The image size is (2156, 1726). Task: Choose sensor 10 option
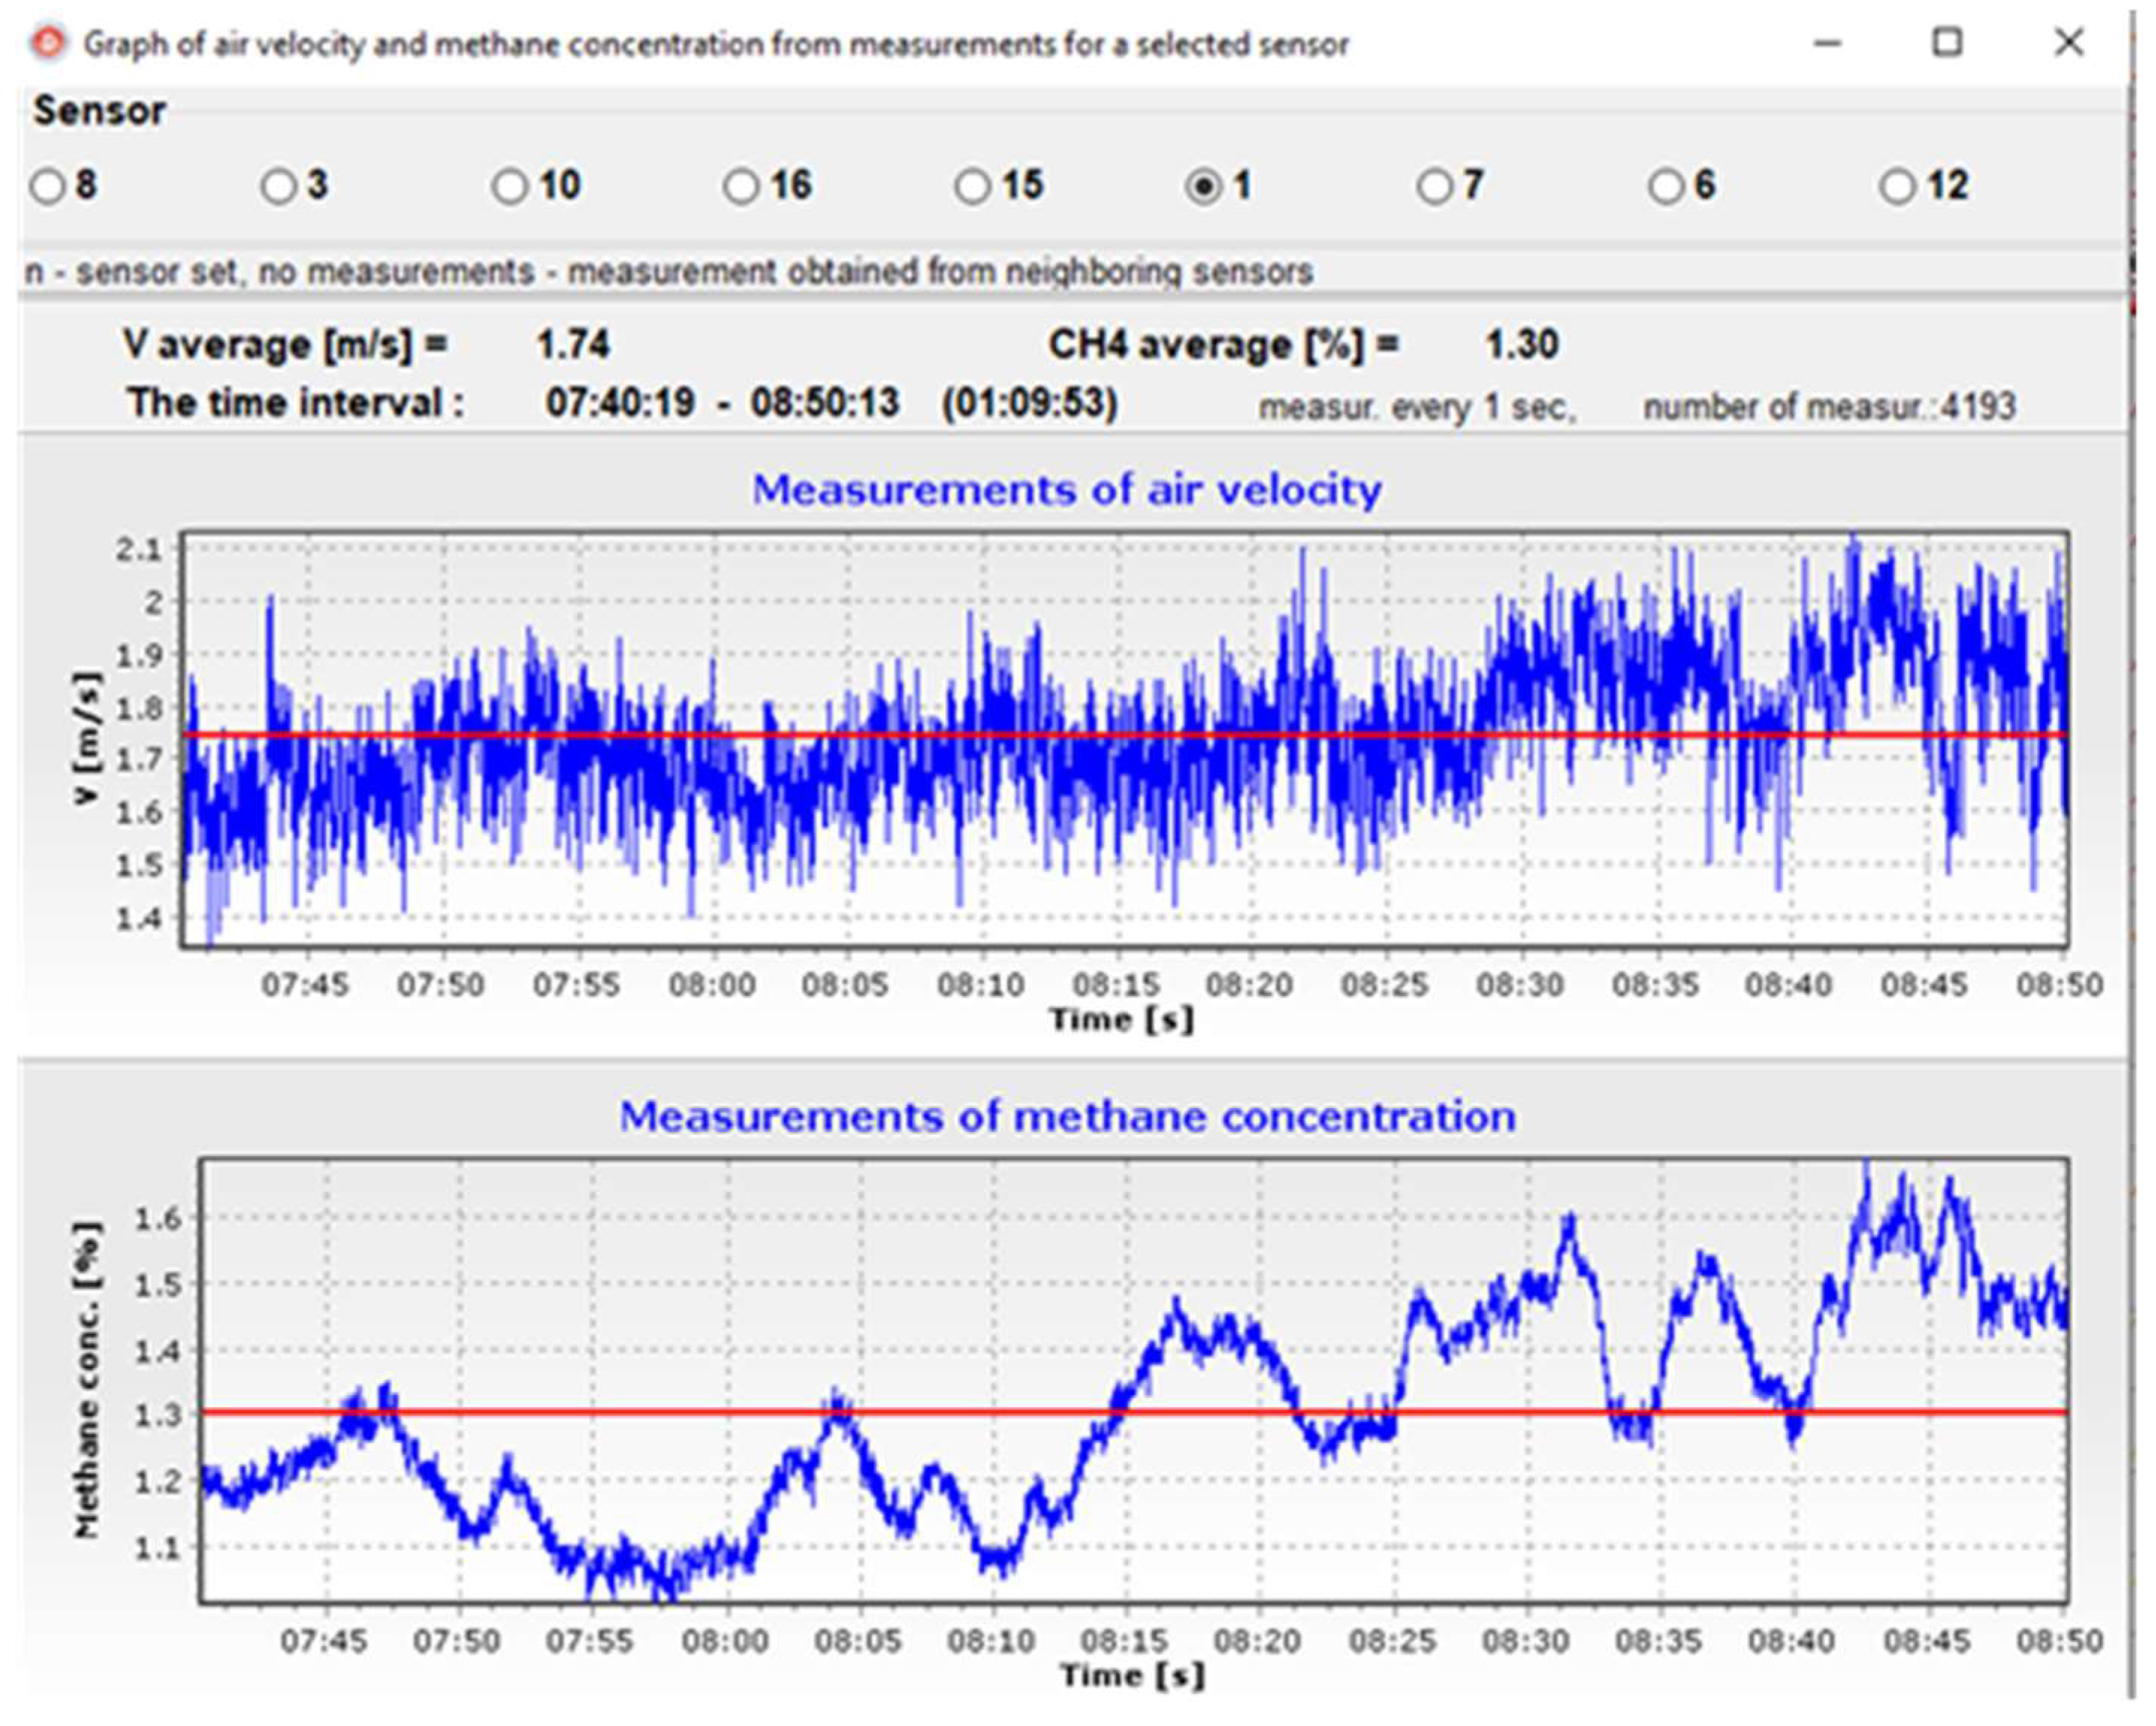(509, 187)
